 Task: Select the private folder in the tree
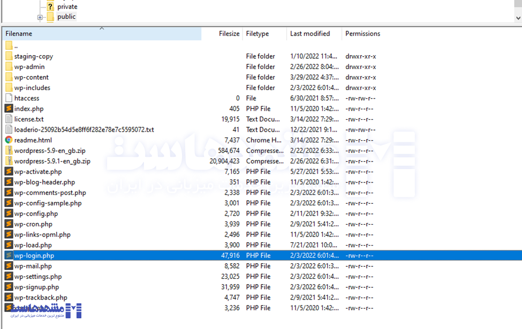click(67, 6)
